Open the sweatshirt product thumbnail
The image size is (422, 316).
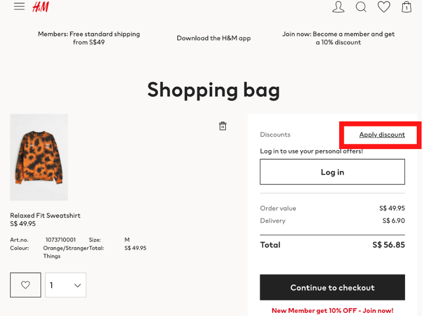point(39,157)
